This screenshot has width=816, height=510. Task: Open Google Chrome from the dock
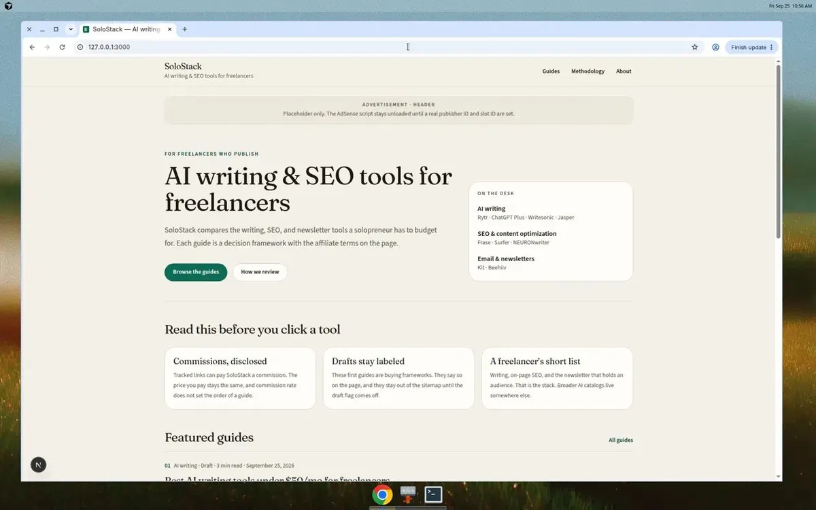[x=382, y=494]
